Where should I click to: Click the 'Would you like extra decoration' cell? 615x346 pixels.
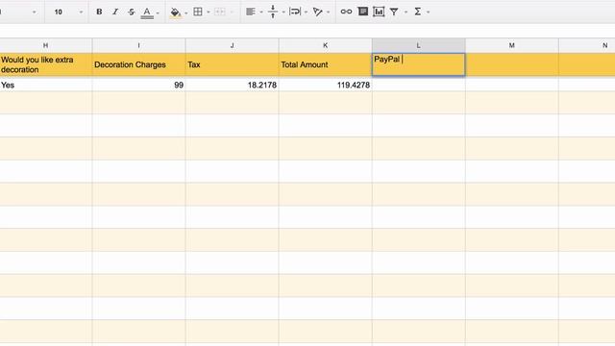[46, 64]
